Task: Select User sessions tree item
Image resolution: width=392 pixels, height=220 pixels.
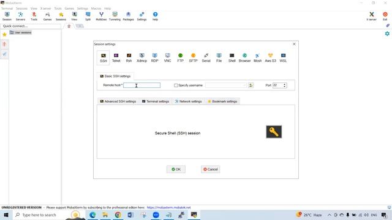Action: 20,32
